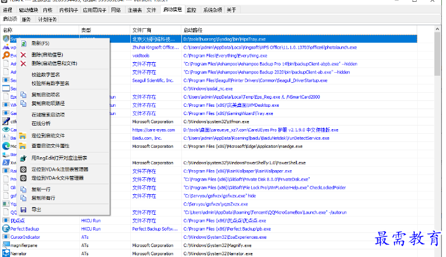This screenshot has height=257, width=446.
Task: Click the Magnify.exe path cell
Action: click(x=217, y=245)
